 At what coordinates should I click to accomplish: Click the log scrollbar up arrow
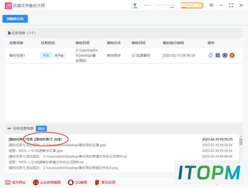point(241,136)
